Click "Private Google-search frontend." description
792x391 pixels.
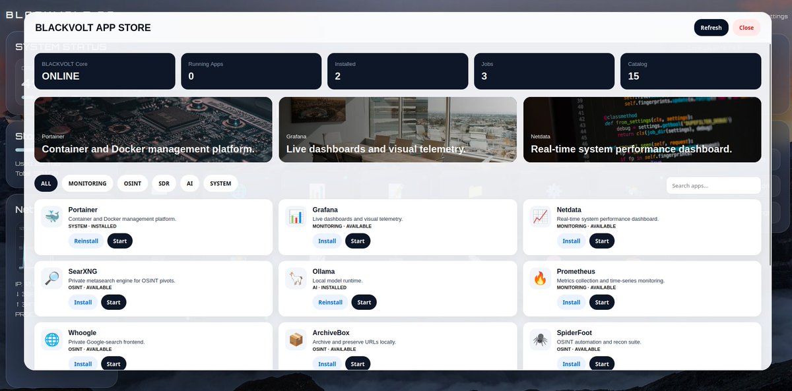click(x=106, y=342)
